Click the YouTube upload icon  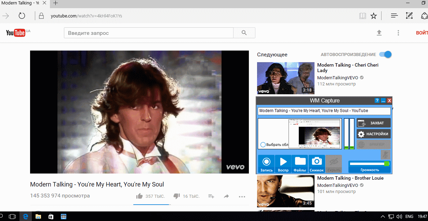click(x=379, y=33)
